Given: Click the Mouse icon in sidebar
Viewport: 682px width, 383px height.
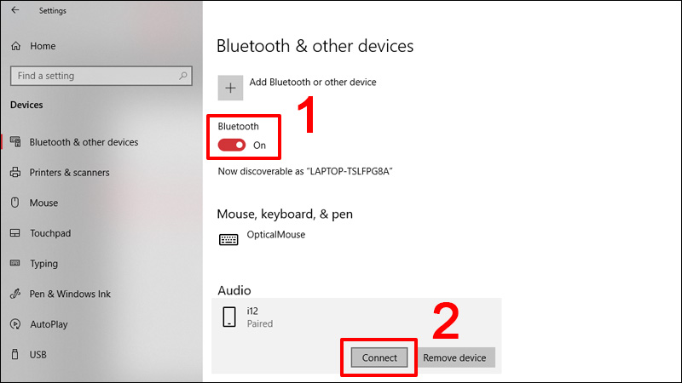Looking at the screenshot, I should [x=15, y=203].
